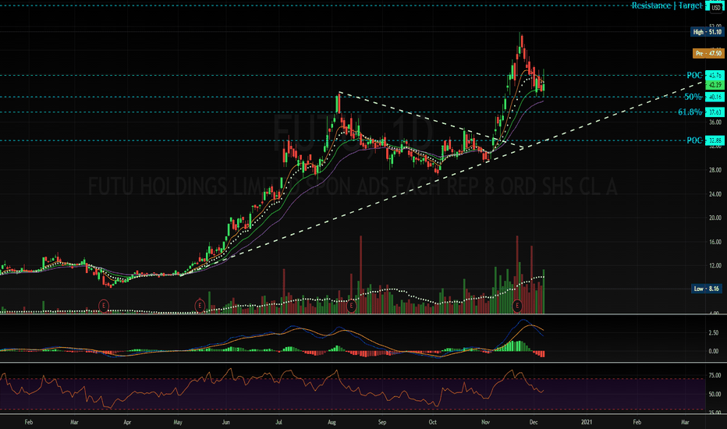Select the 61.8% retracement label
The height and width of the screenshot is (429, 727).
690,112
